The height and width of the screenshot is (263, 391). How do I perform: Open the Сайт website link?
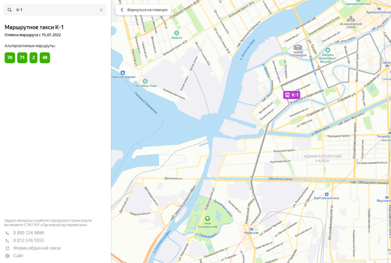tap(18, 256)
